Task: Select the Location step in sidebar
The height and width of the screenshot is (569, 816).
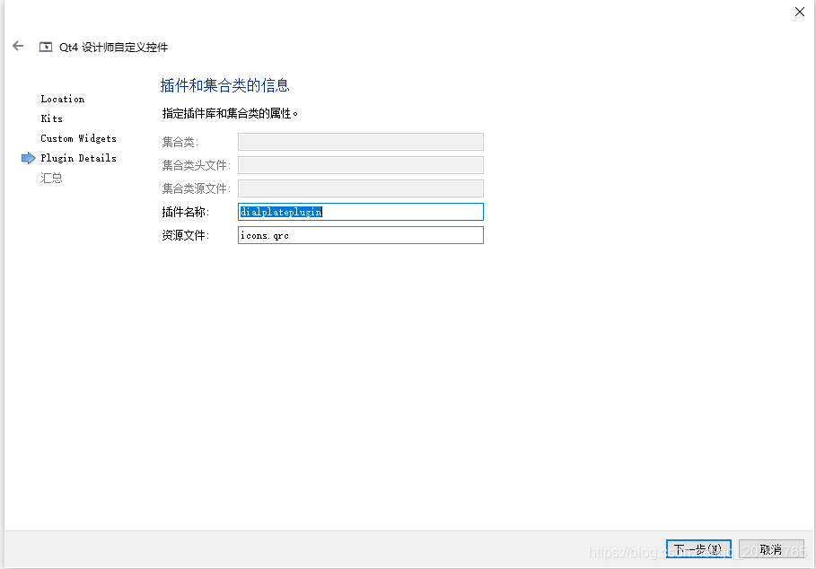Action: pos(63,99)
